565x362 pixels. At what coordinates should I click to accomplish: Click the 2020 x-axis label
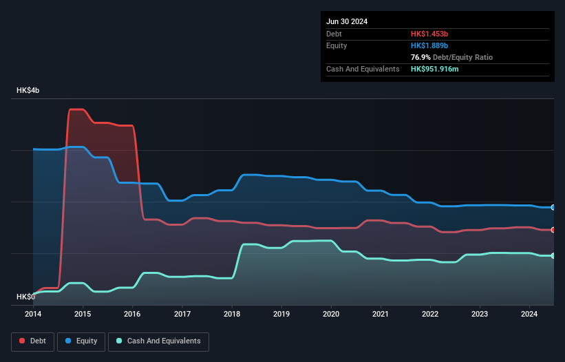pos(331,314)
